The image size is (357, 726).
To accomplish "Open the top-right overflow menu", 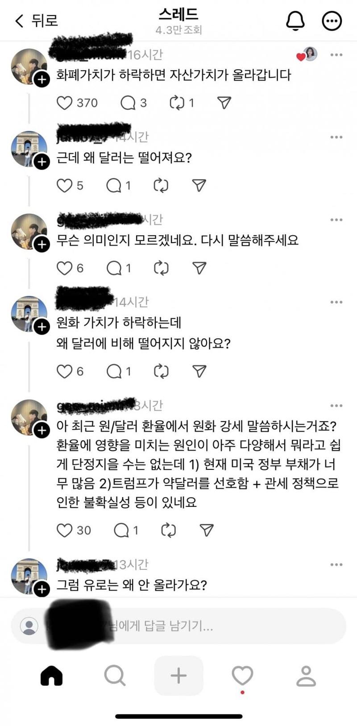I will (331, 20).
